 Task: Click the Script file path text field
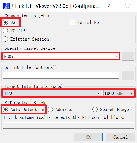(x=61, y=75)
